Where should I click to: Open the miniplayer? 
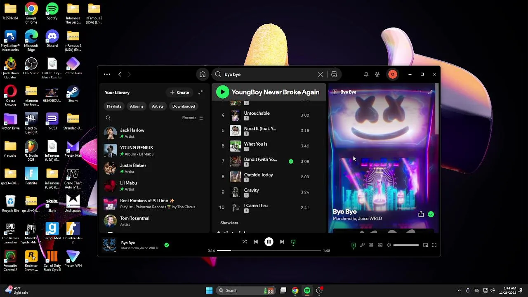pyautogui.click(x=425, y=245)
